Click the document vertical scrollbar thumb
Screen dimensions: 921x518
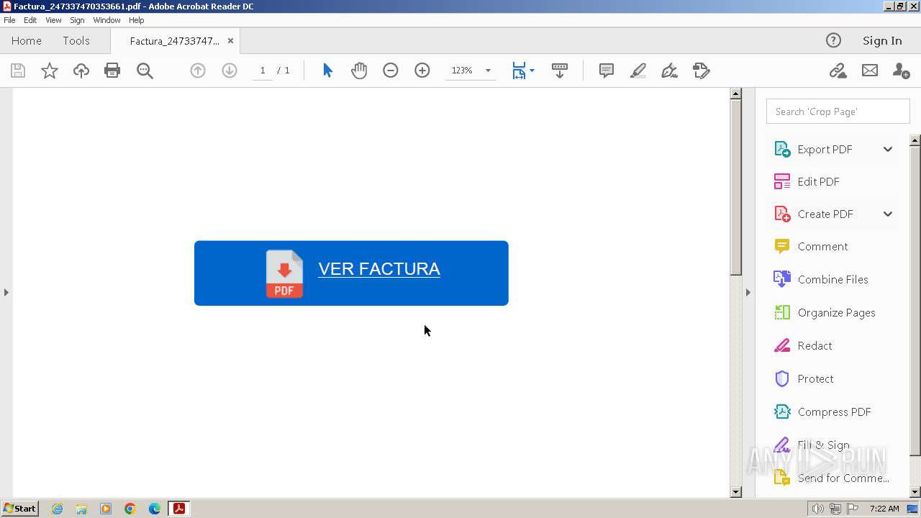pos(735,187)
